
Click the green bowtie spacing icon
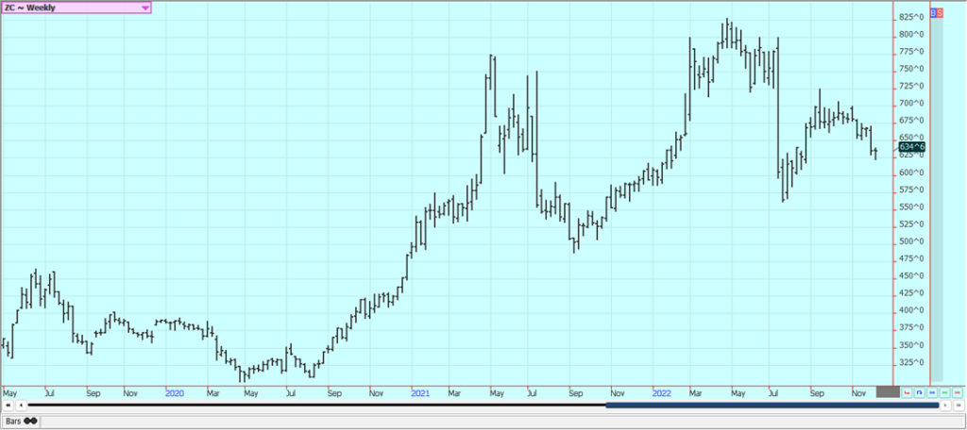pyautogui.click(x=944, y=392)
